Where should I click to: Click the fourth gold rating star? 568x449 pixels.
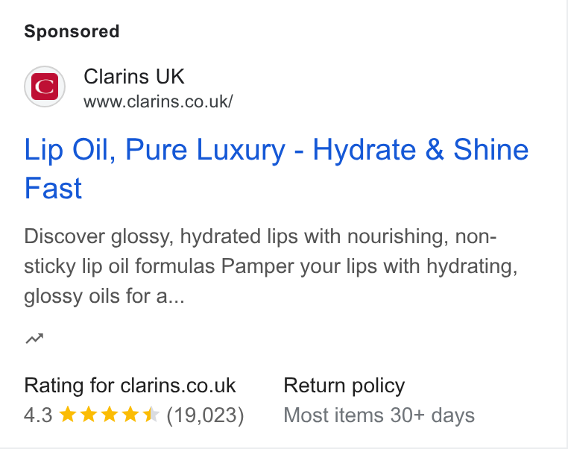pos(130,415)
